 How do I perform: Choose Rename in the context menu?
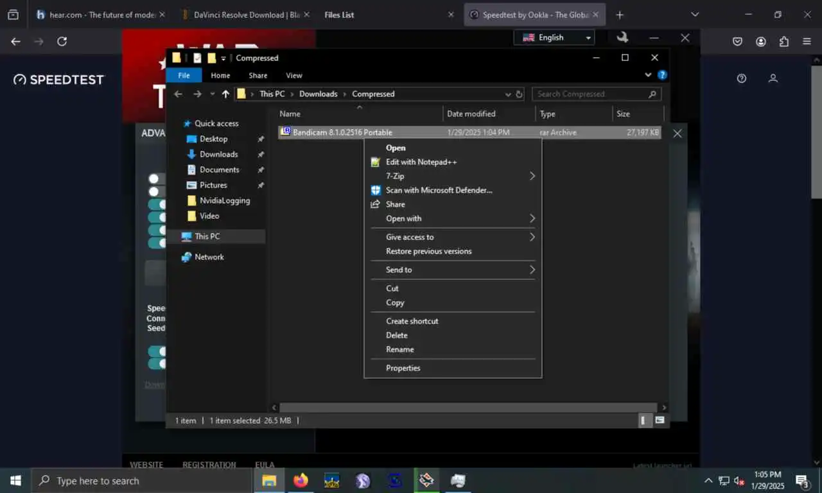[x=453, y=349]
